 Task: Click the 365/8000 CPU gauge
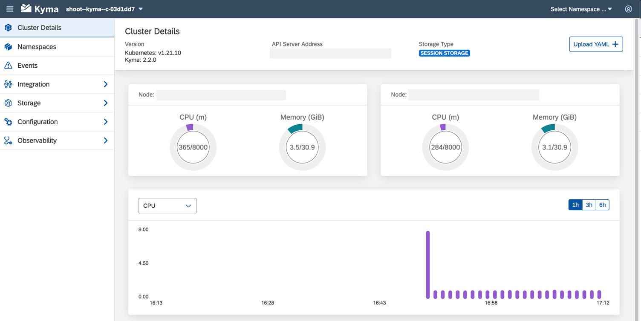[x=193, y=147]
